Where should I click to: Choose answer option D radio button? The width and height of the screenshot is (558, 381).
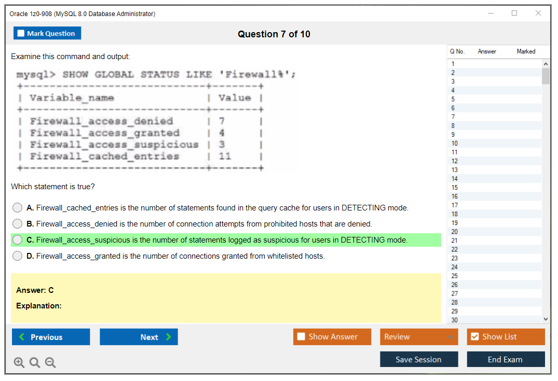tap(17, 256)
